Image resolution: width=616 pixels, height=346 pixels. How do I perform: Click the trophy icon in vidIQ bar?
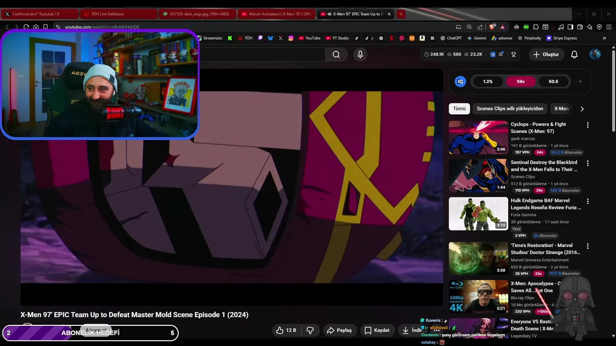(x=513, y=54)
